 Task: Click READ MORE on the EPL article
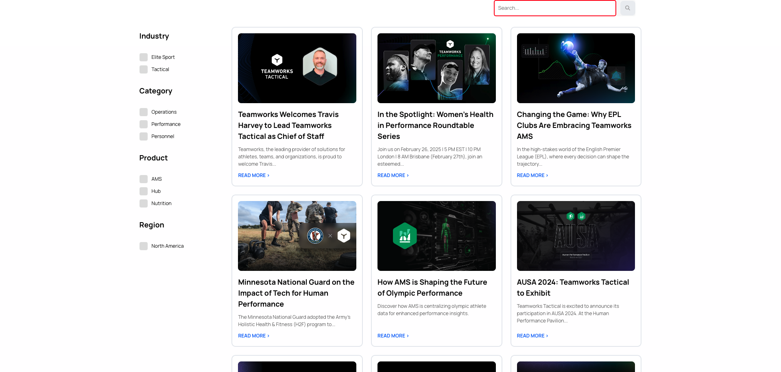[x=531, y=175]
